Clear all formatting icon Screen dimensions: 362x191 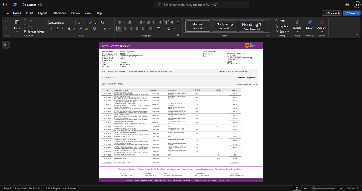(x=103, y=23)
